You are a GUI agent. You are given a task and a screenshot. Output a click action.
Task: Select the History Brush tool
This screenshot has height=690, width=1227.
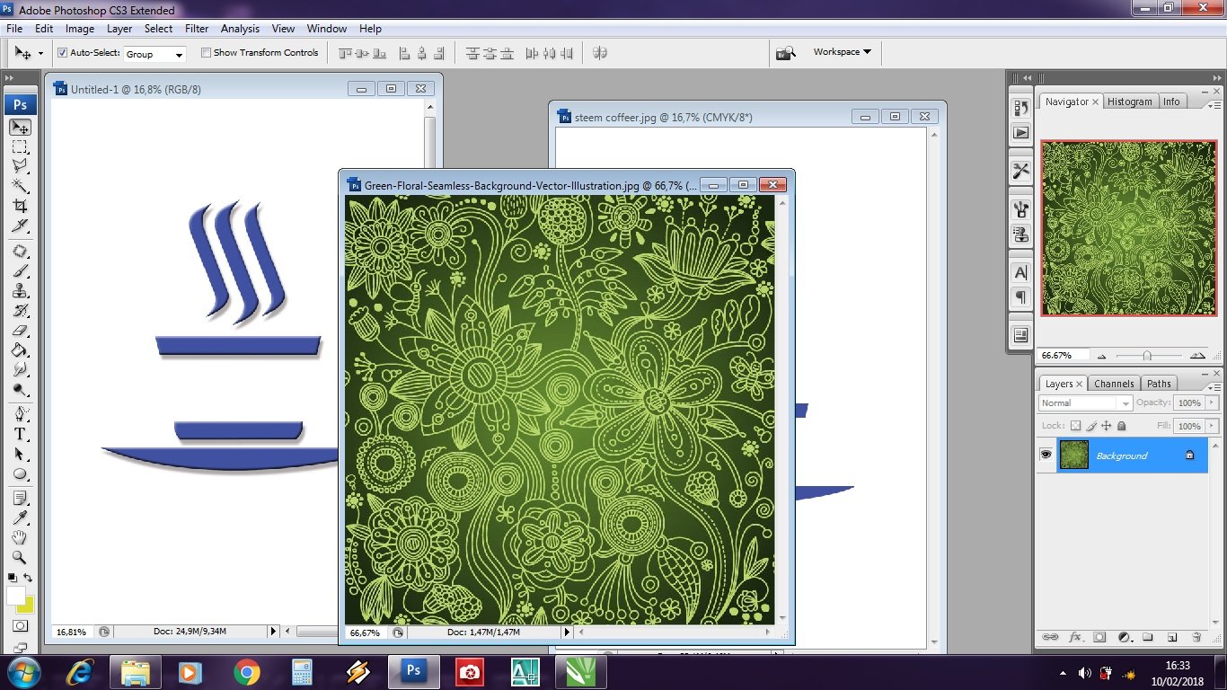click(x=20, y=311)
